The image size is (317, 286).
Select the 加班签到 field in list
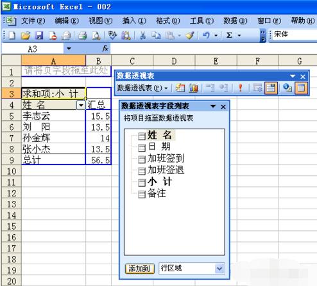click(166, 158)
